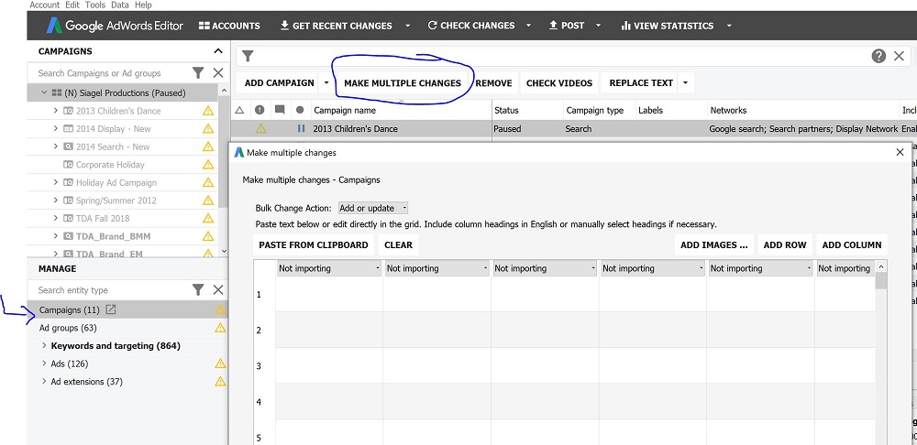The width and height of the screenshot is (917, 445).
Task: Click Paste From Clipboard button
Action: [x=314, y=244]
